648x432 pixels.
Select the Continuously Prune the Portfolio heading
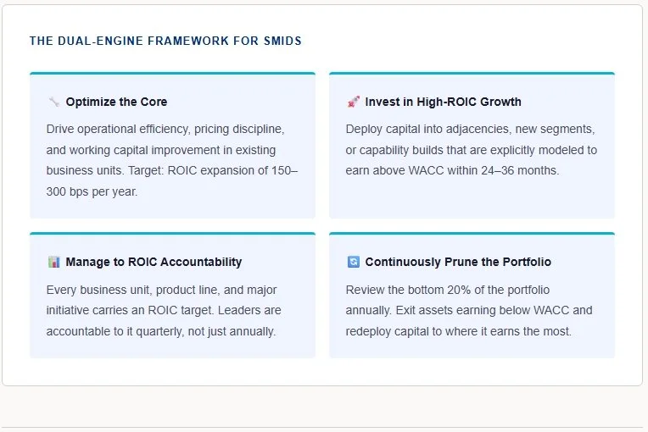[458, 262]
